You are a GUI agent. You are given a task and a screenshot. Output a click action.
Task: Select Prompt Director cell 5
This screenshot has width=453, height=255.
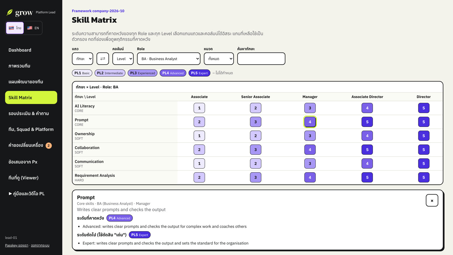tap(424, 122)
